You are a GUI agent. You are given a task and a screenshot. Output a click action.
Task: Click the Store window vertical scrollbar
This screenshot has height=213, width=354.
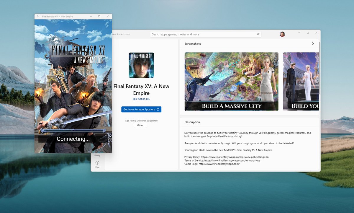[319, 68]
